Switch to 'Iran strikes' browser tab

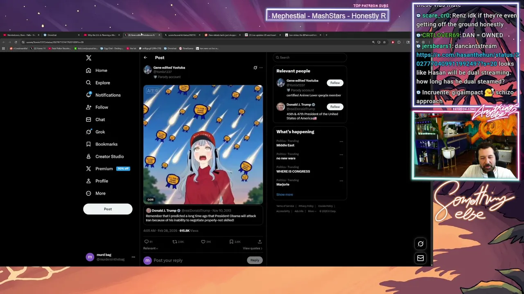point(303,35)
